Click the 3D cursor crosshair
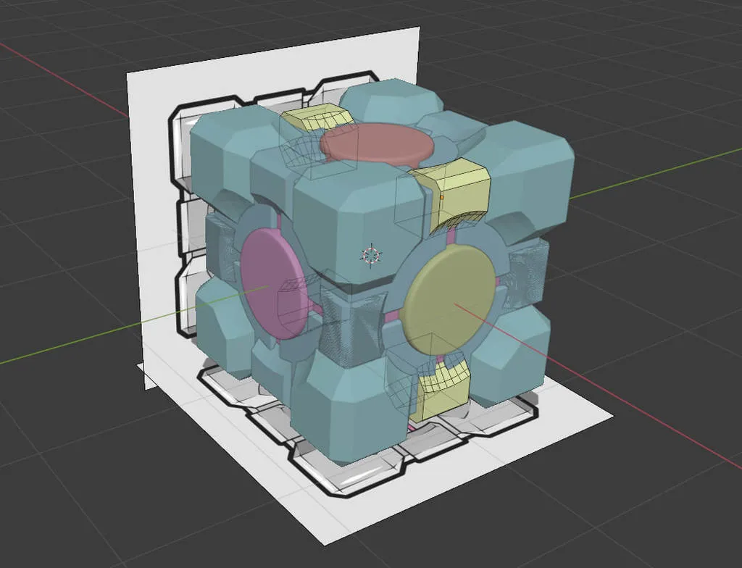742x568 pixels. point(372,255)
